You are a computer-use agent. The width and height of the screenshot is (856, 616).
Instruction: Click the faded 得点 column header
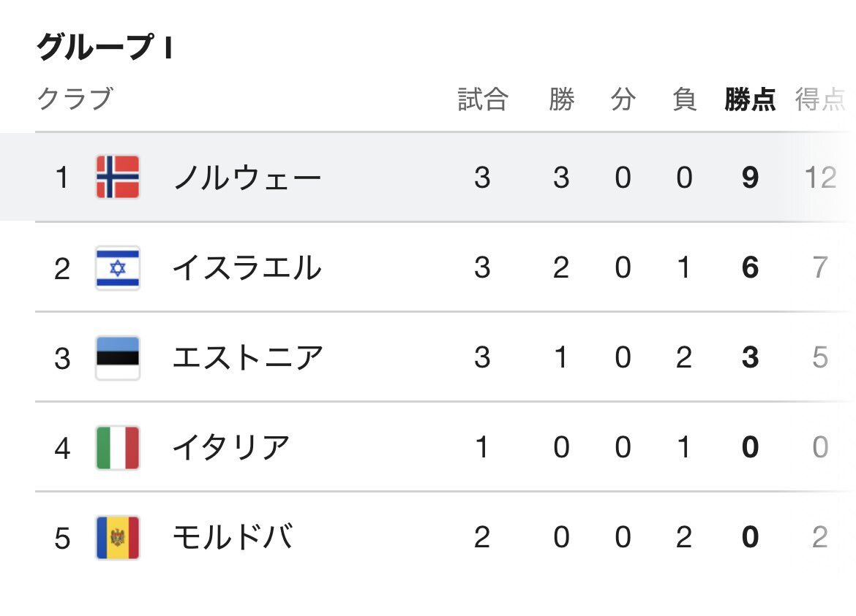(x=820, y=100)
